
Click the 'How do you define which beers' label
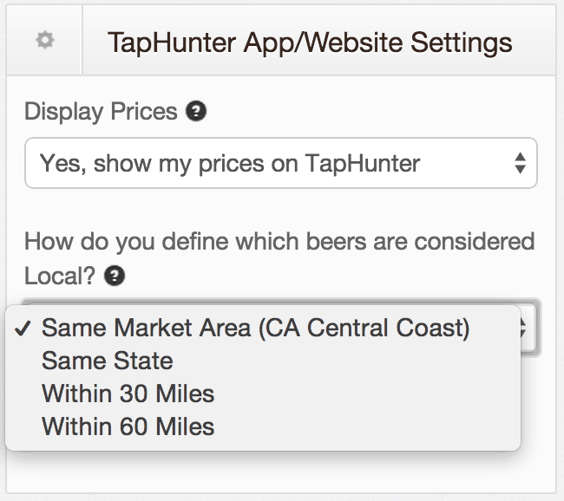click(279, 241)
